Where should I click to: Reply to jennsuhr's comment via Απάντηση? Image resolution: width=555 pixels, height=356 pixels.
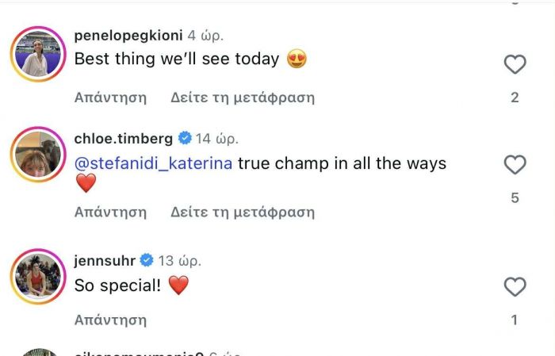click(x=110, y=320)
